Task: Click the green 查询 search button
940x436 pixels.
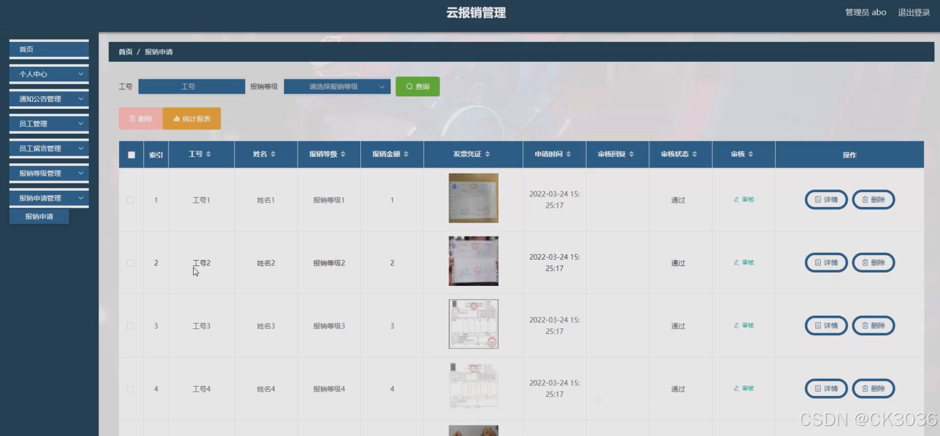Action: pyautogui.click(x=417, y=86)
